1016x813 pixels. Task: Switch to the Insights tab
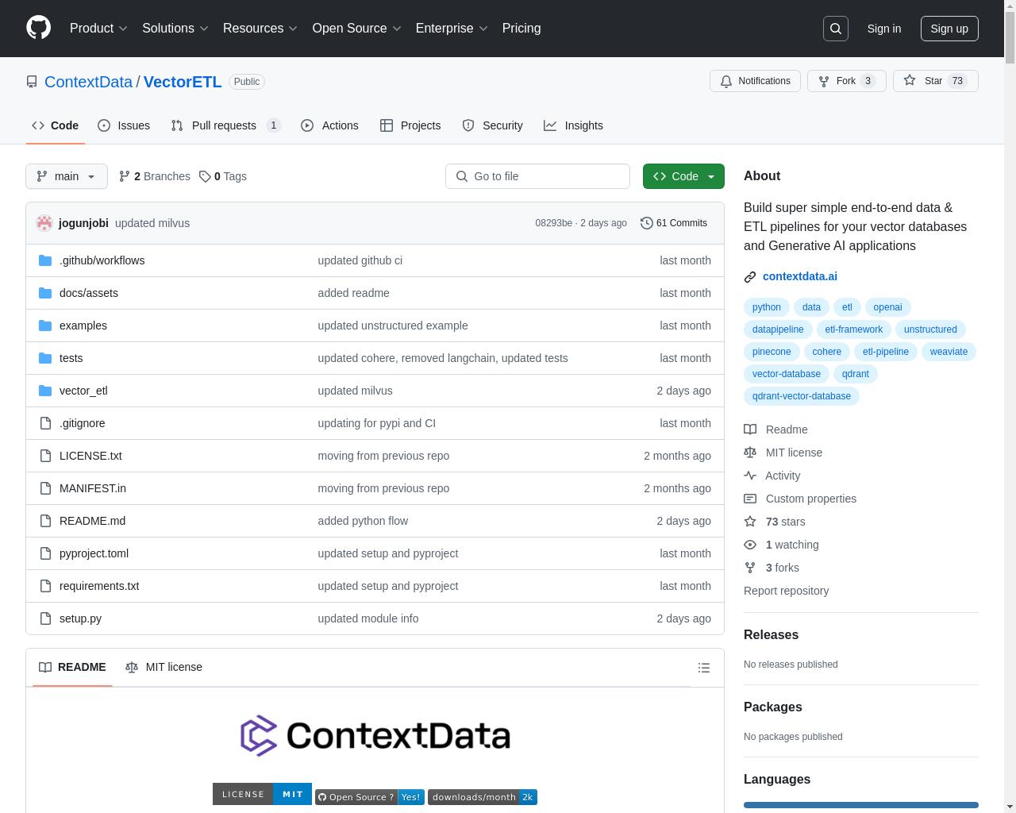tap(573, 125)
